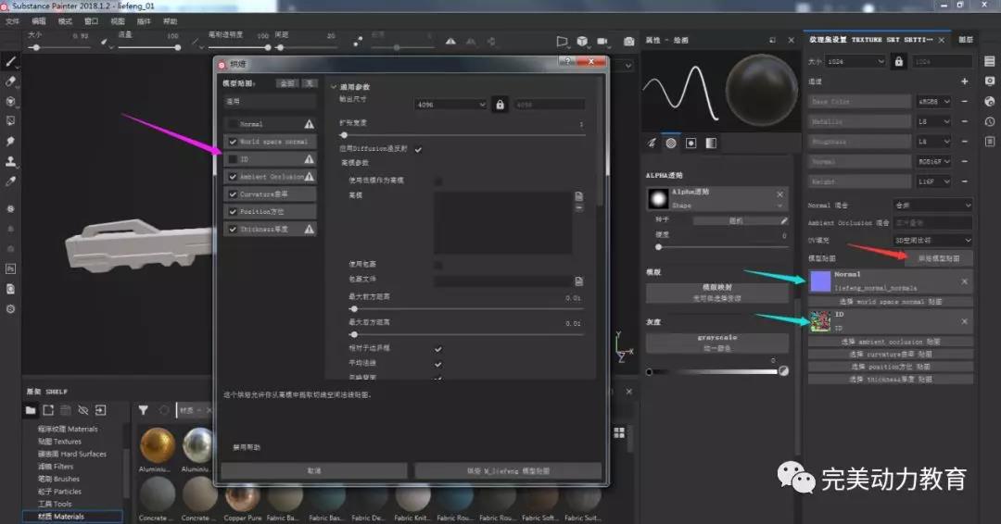Toggle the Ambient Occlusion checkbox
This screenshot has width=1001, height=524.
point(233,177)
